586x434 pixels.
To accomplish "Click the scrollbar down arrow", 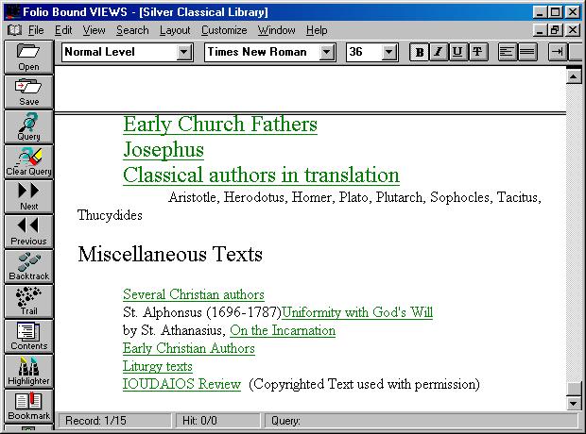I will point(574,403).
